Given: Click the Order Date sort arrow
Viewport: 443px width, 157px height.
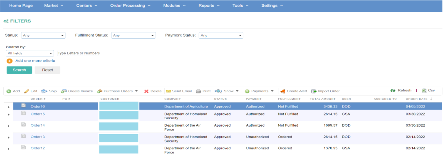Looking at the screenshot, I should tap(431, 99).
